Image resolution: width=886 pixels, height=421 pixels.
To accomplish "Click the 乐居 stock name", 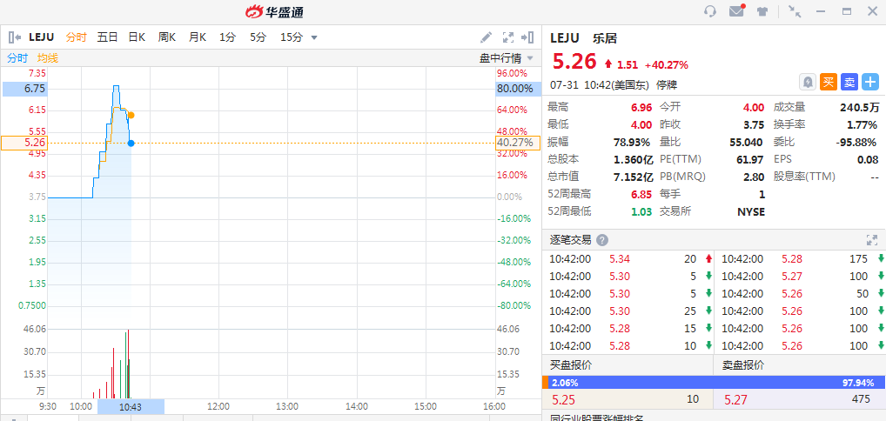I will click(x=605, y=38).
